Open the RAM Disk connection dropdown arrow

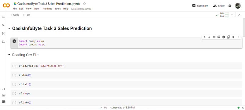[x=232, y=15]
